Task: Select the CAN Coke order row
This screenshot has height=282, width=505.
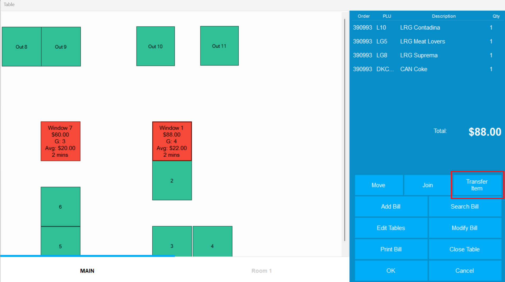Action: click(413, 69)
